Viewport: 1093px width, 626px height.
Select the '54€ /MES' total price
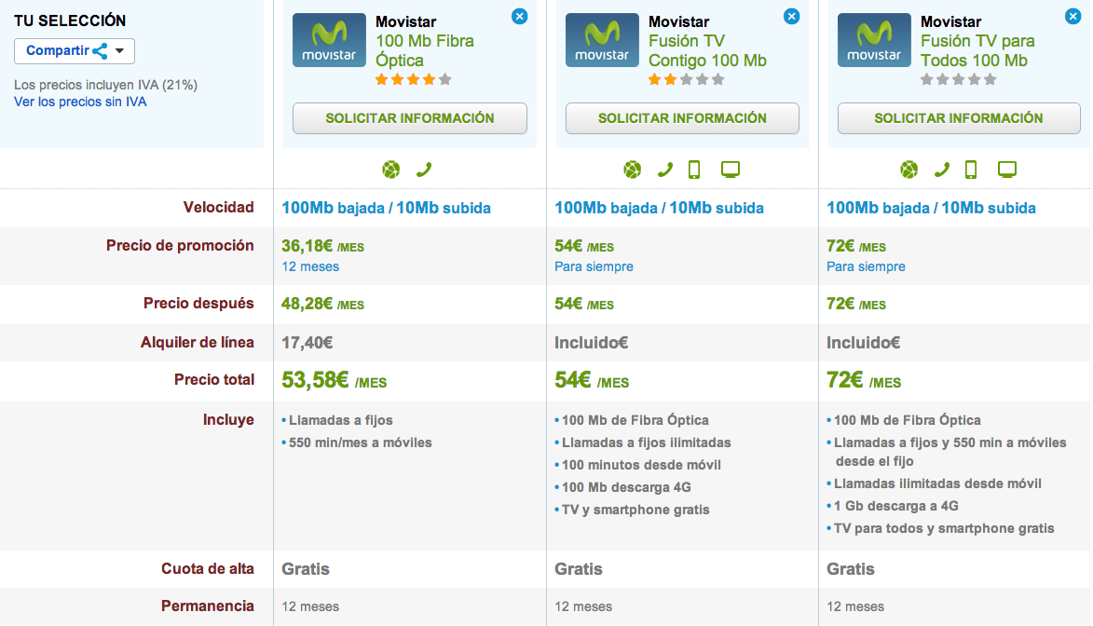(x=592, y=381)
